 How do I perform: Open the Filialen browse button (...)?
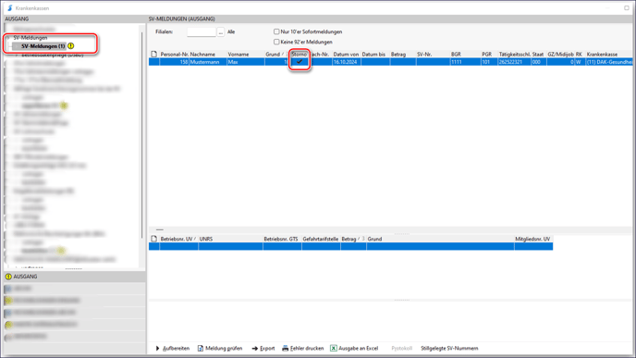tap(221, 31)
